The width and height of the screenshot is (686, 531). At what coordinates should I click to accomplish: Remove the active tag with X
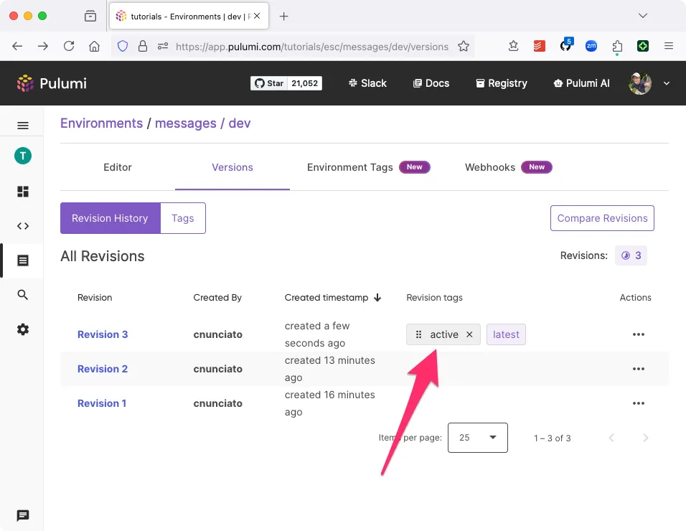click(x=469, y=334)
